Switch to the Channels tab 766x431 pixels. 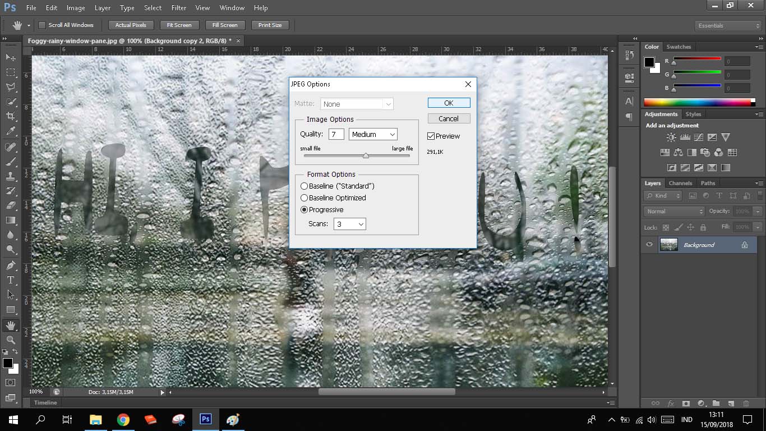[680, 183]
